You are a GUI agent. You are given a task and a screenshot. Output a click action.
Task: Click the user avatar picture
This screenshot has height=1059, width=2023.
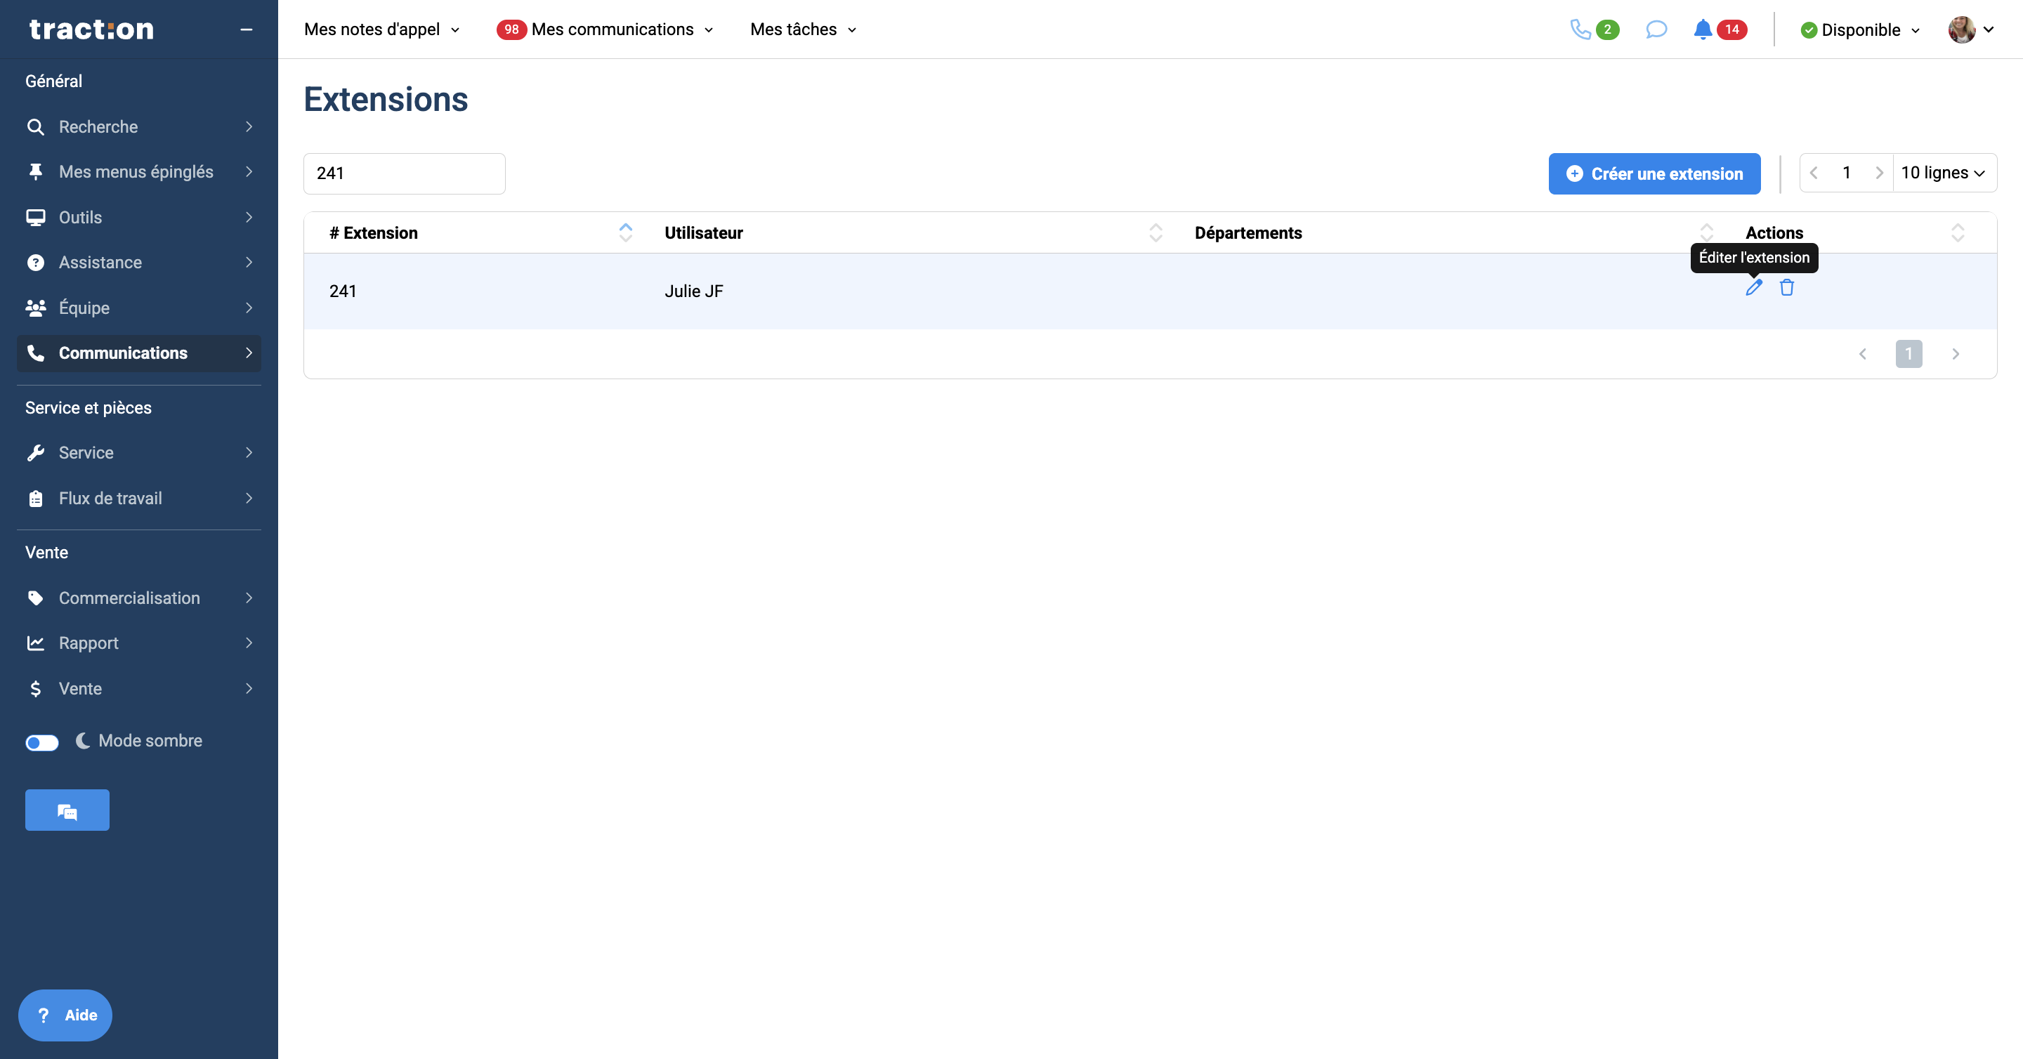pyautogui.click(x=1961, y=29)
